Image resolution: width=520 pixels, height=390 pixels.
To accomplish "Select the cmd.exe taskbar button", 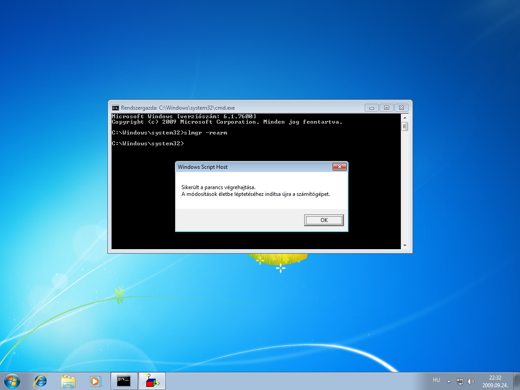I will [124, 381].
